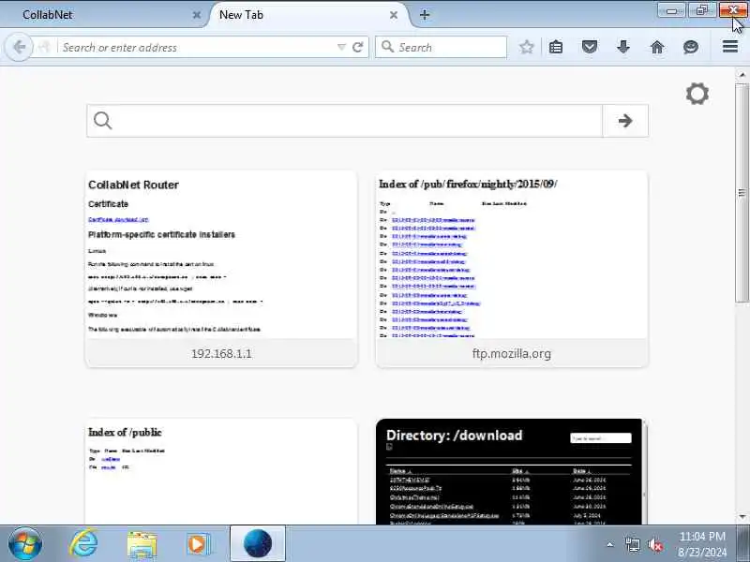Go back using the back arrow button
This screenshot has width=750, height=562.
click(19, 47)
